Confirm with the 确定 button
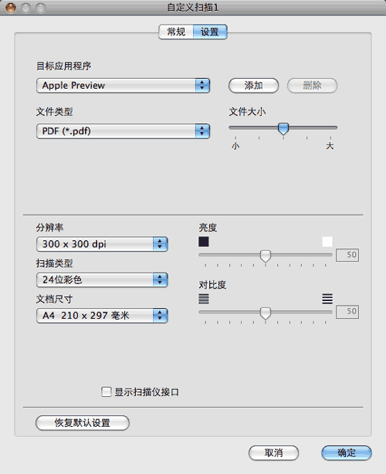This screenshot has height=474, width=386. pyautogui.click(x=347, y=453)
